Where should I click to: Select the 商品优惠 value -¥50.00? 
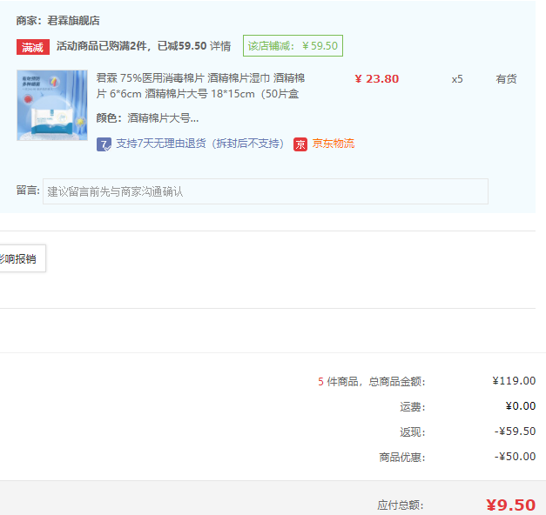click(515, 456)
